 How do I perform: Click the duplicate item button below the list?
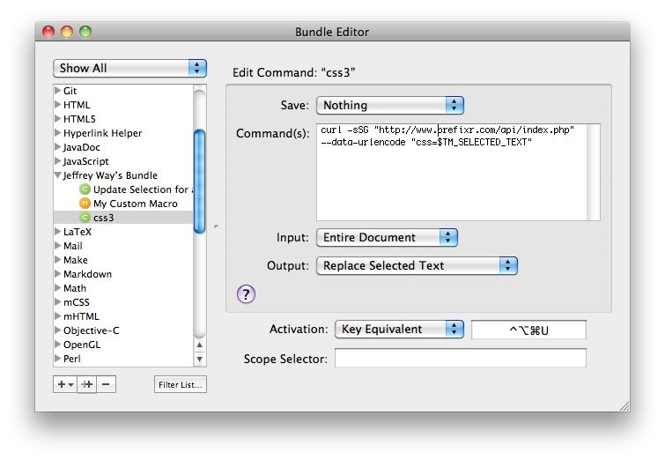click(x=87, y=384)
